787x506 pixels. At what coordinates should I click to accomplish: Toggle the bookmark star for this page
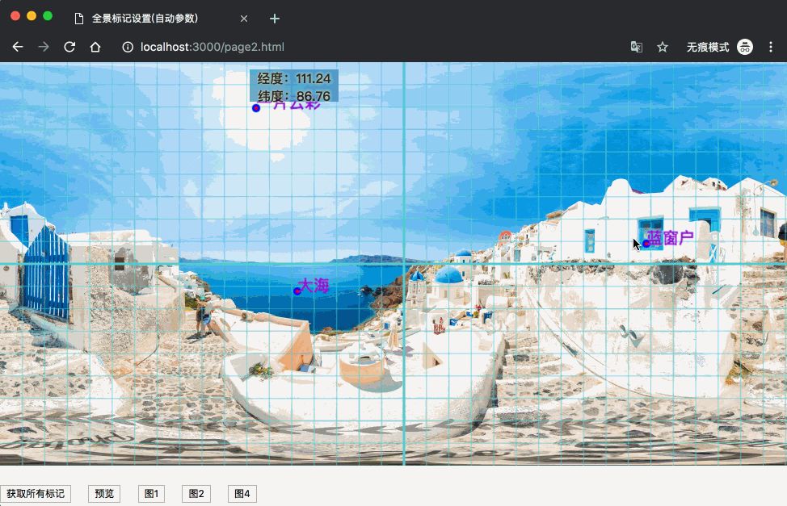click(663, 47)
